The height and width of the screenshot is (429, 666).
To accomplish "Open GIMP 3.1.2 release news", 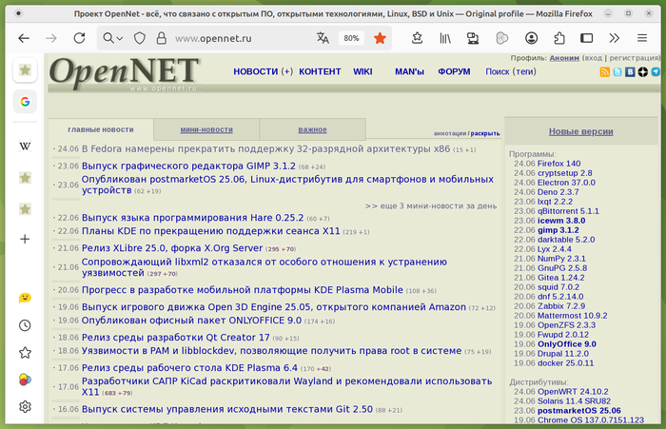I will pyautogui.click(x=188, y=166).
